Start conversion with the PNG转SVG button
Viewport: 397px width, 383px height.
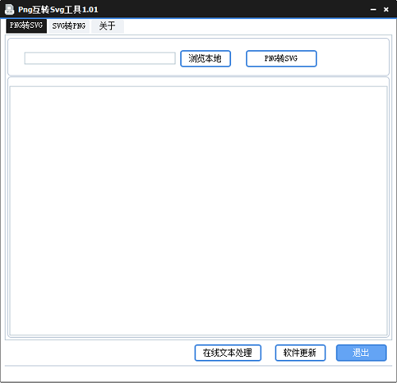pos(281,59)
